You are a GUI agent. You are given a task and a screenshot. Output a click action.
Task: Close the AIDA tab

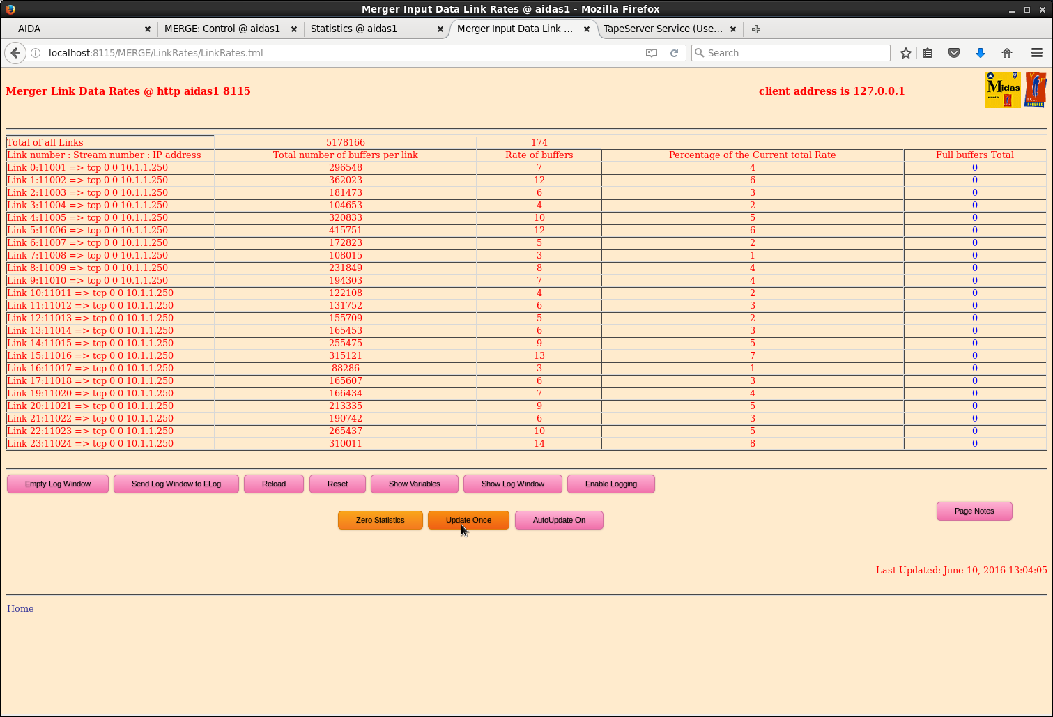coord(148,29)
